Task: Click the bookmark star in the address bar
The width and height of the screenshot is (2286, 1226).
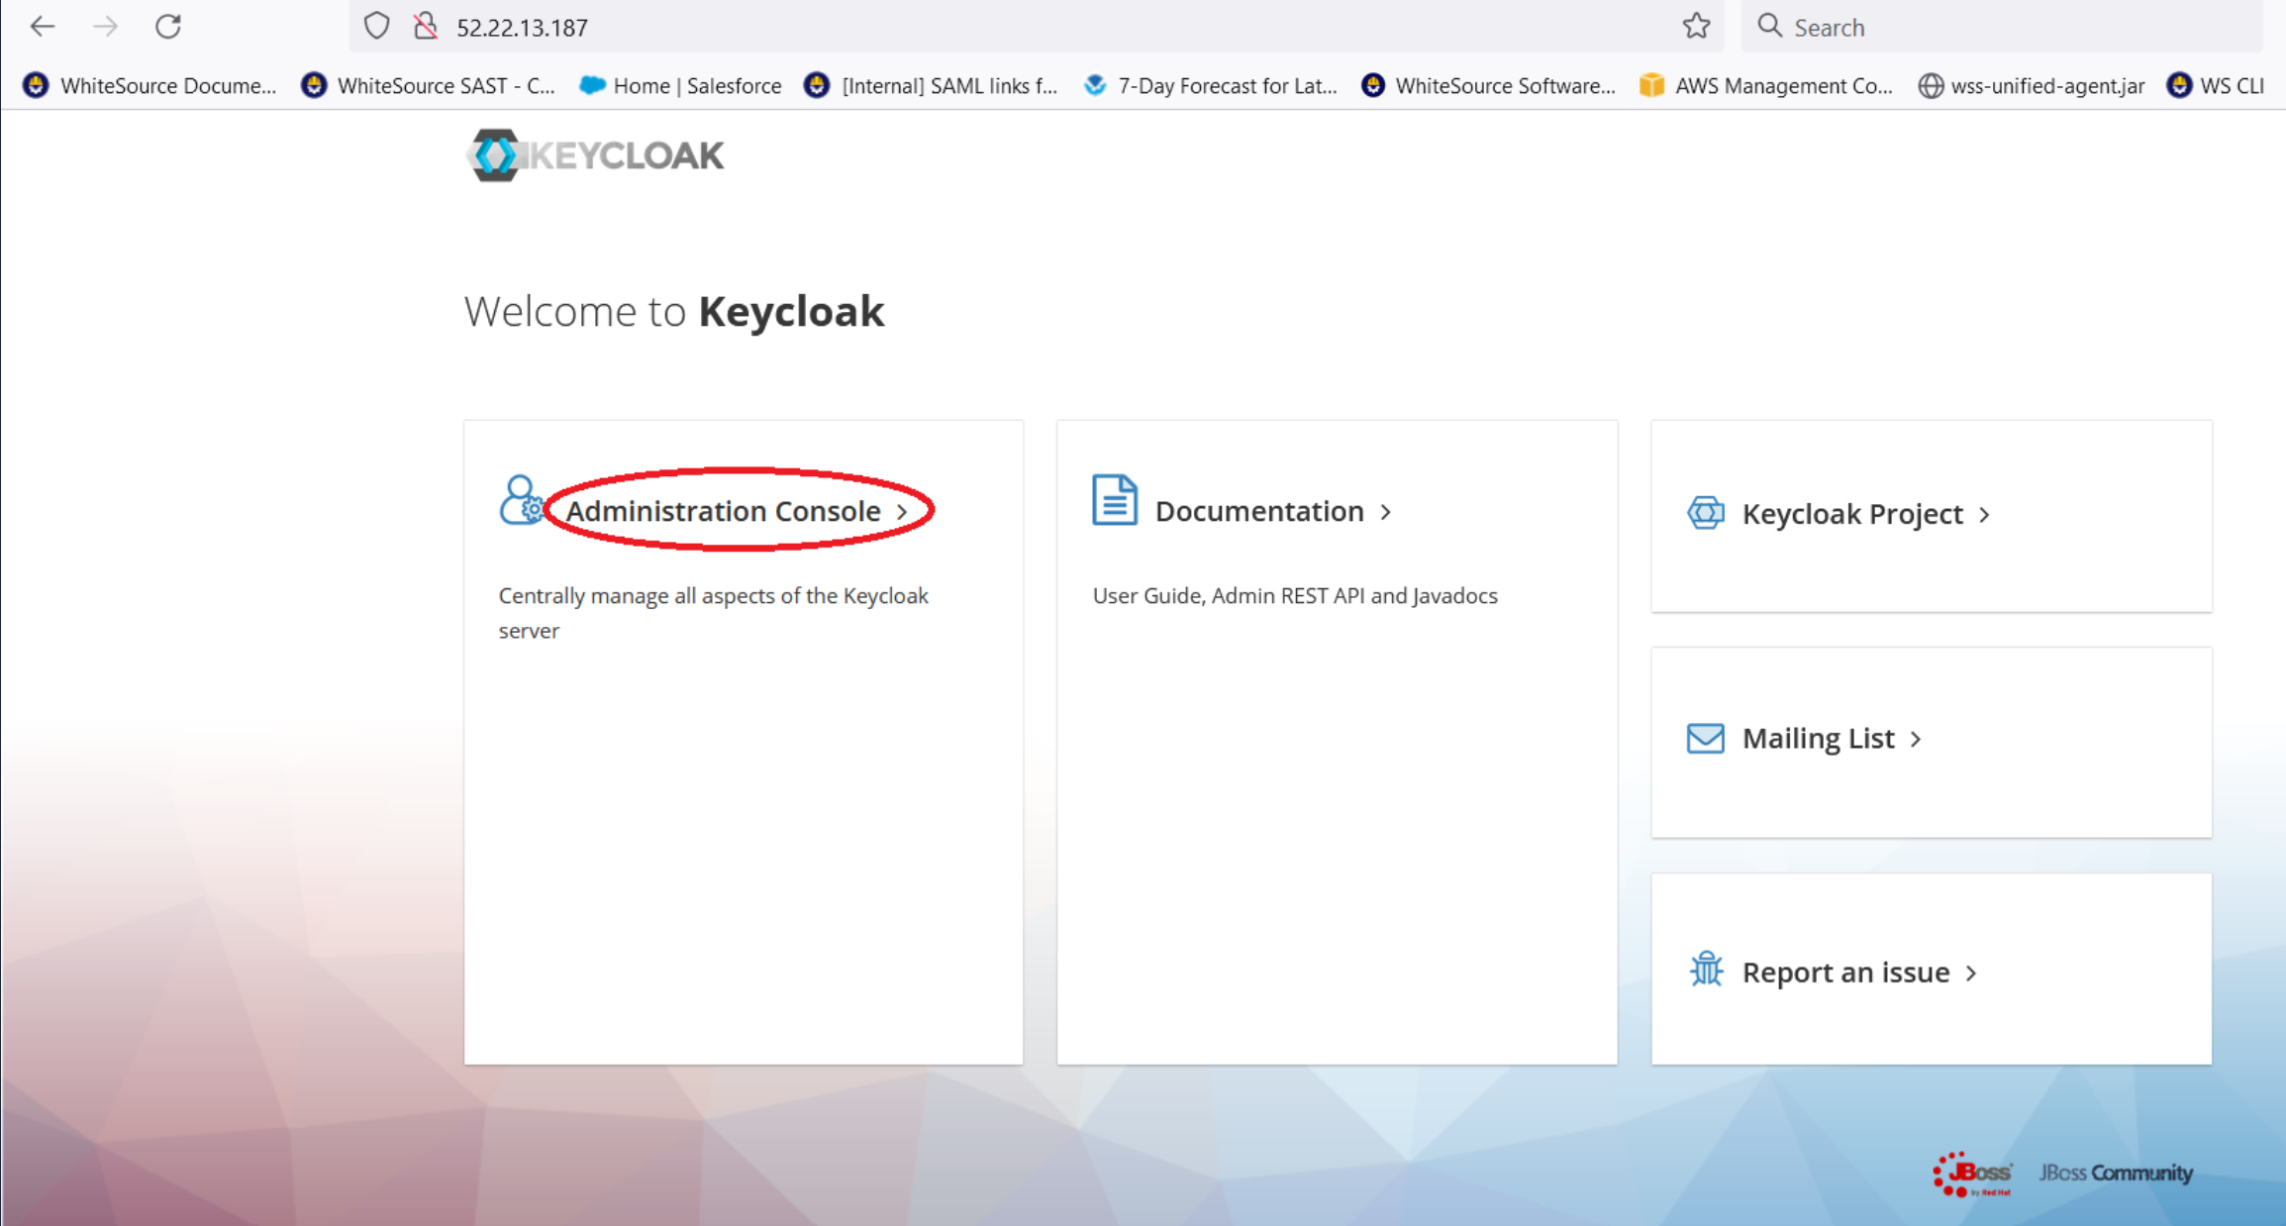Action: (1696, 26)
